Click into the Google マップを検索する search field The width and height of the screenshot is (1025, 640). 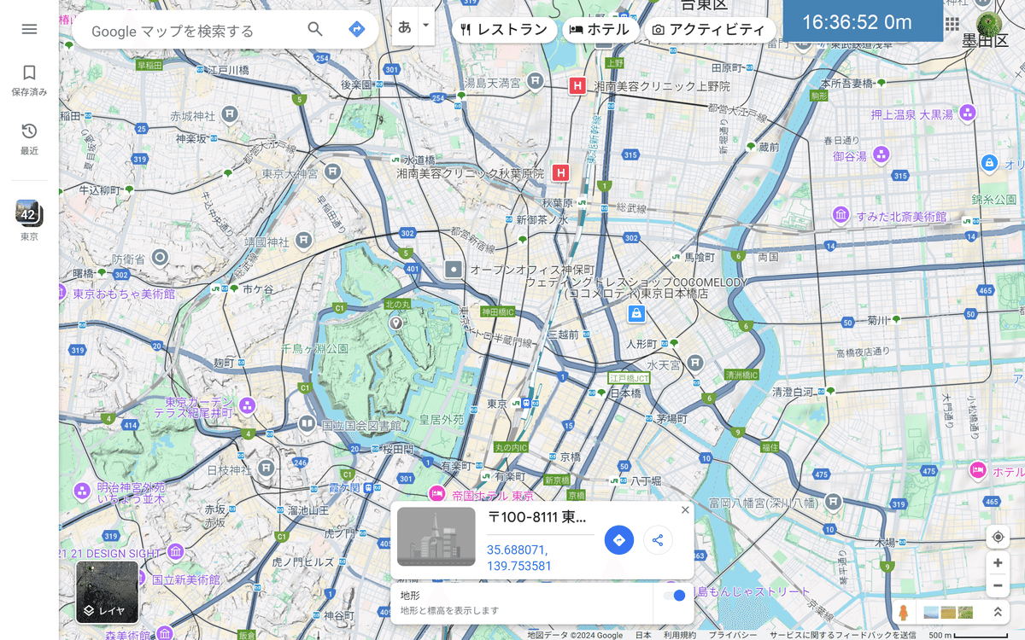[x=194, y=31]
